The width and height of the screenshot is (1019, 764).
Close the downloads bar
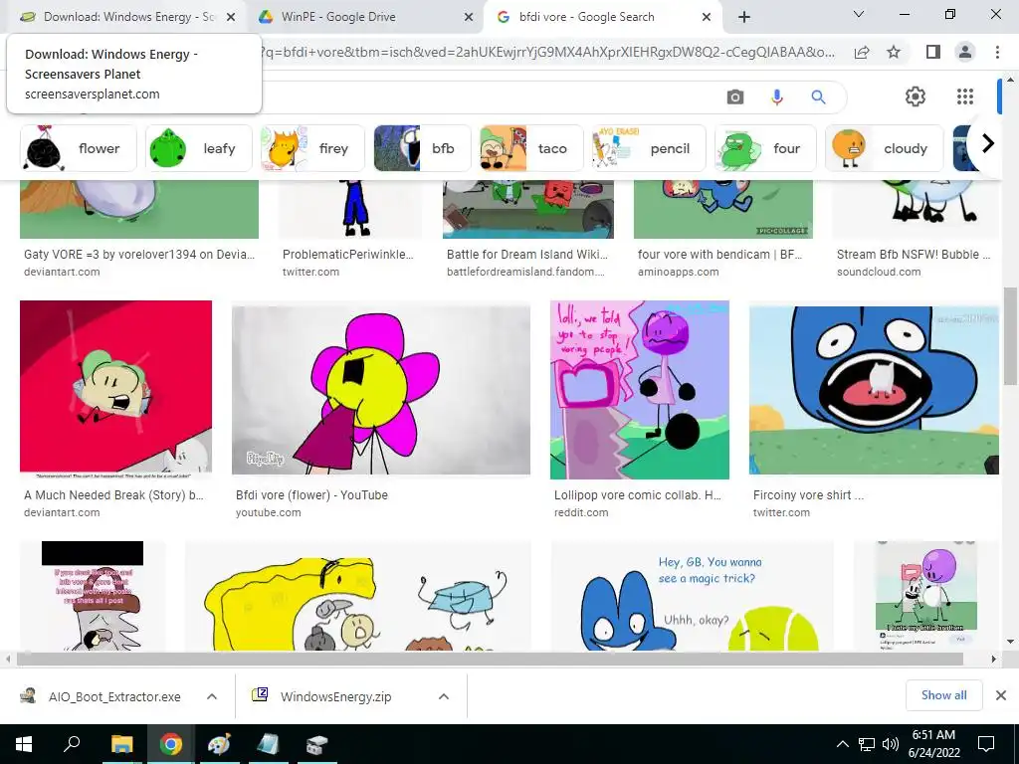pyautogui.click(x=1001, y=695)
